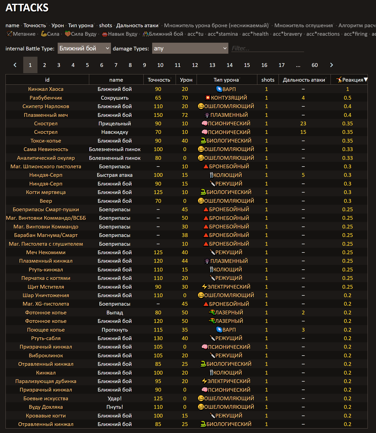
Task: Toggle the Метание column option
Action: click(x=21, y=34)
